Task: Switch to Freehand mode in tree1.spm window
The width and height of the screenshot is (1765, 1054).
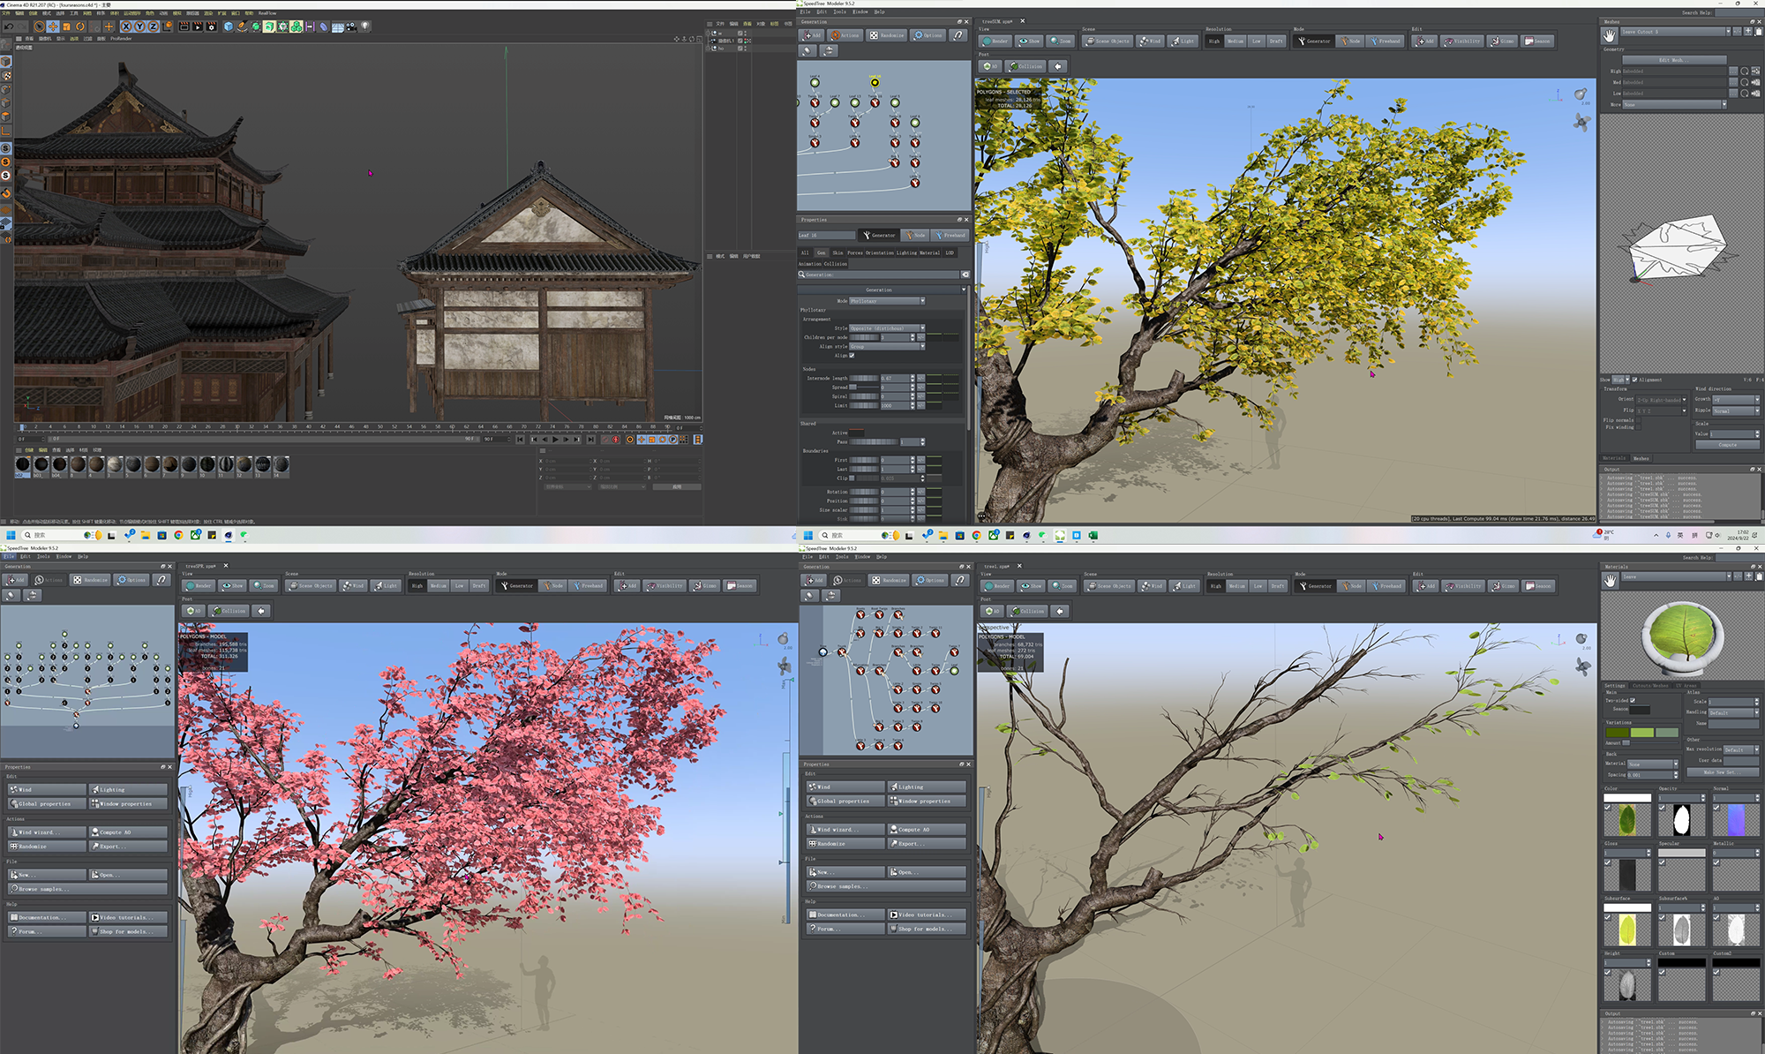Action: click(1386, 585)
